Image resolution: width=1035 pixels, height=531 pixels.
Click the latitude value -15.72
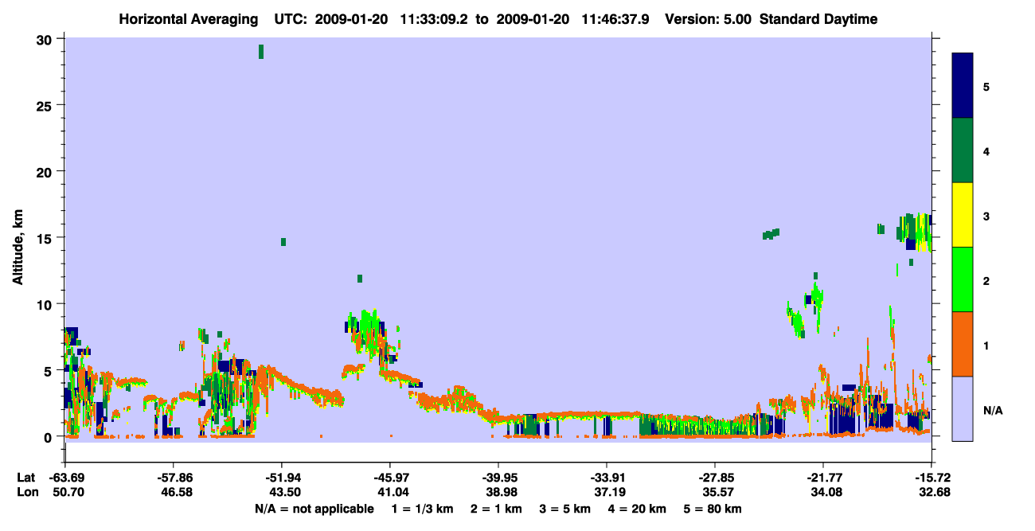click(931, 478)
